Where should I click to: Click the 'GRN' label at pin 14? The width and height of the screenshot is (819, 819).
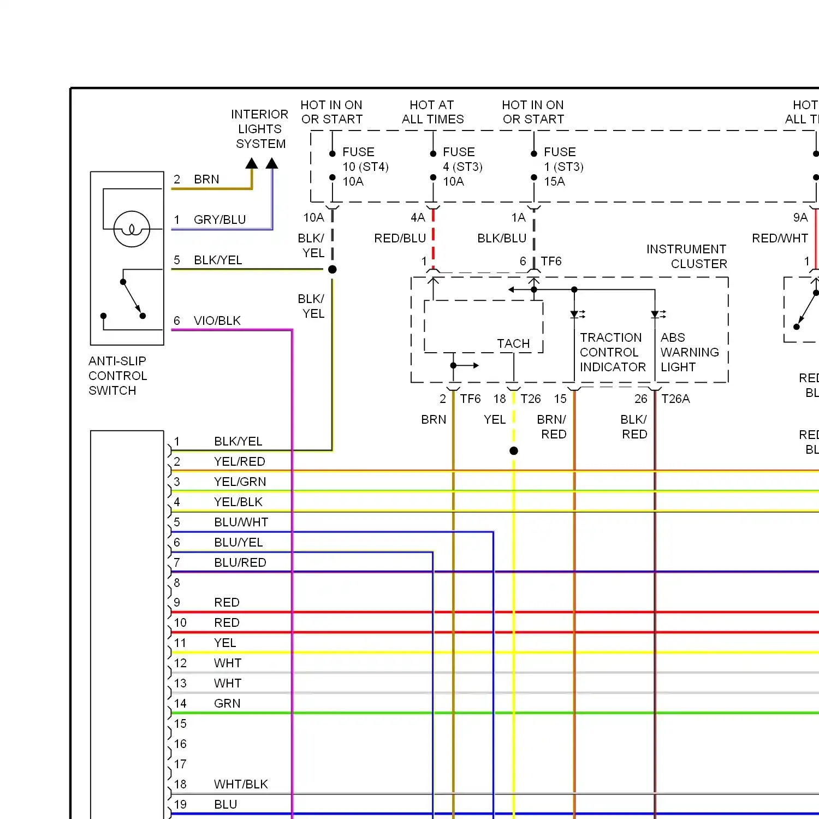227,703
